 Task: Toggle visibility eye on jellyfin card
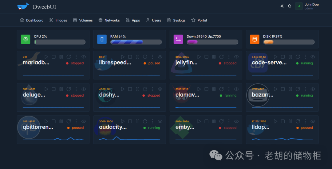(236, 57)
